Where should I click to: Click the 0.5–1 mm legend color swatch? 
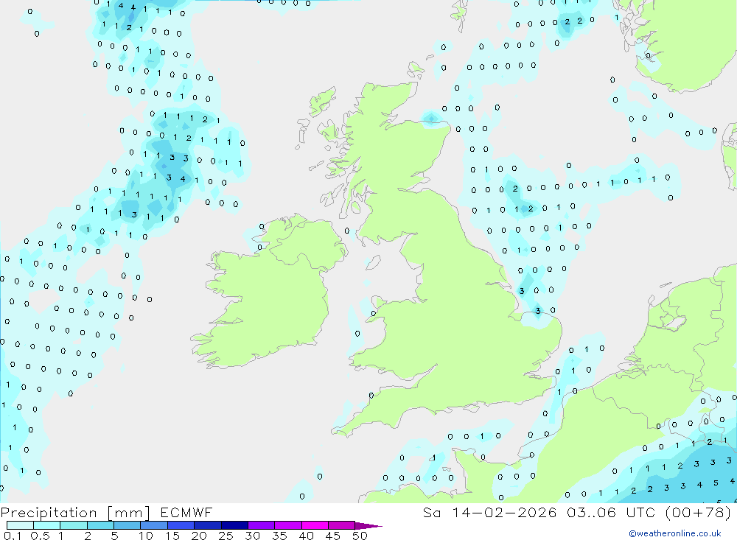point(46,525)
